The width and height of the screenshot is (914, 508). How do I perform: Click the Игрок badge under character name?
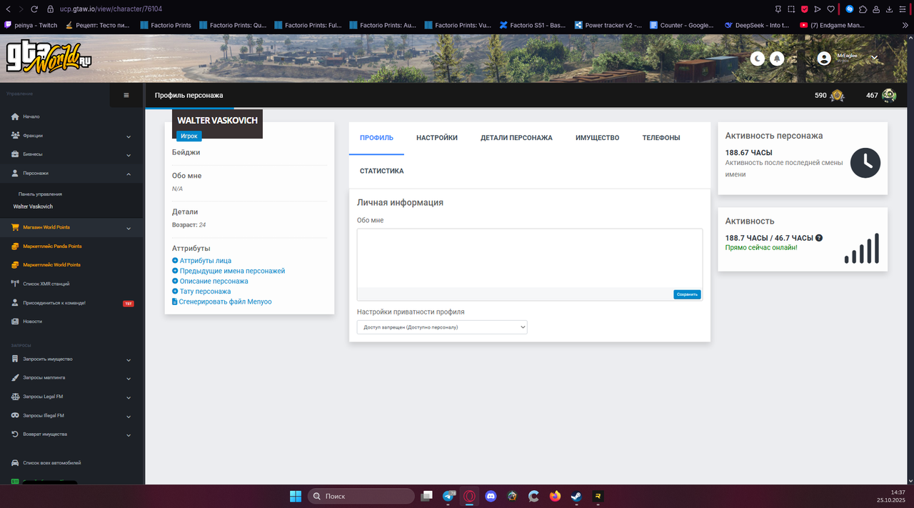189,136
